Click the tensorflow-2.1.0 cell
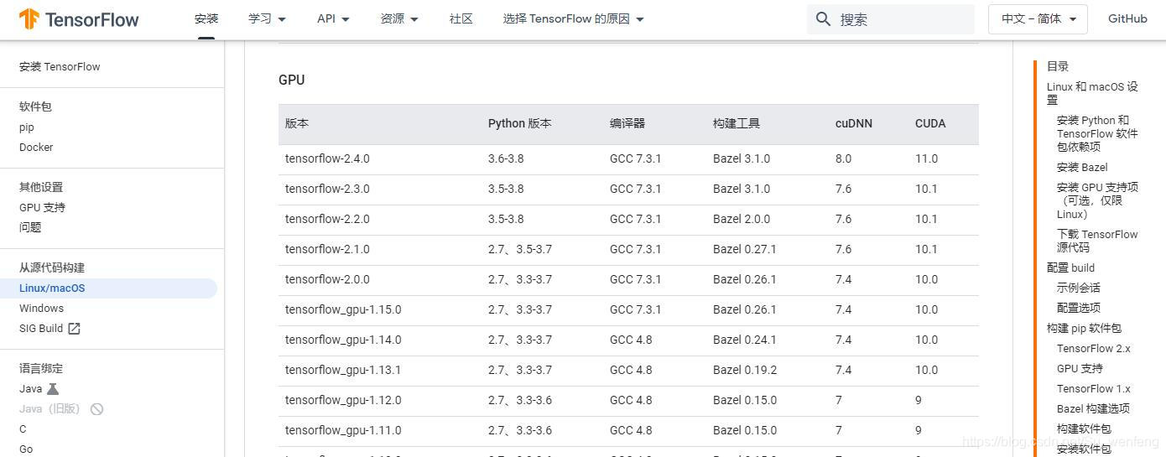Image resolution: width=1166 pixels, height=457 pixels. tap(327, 249)
